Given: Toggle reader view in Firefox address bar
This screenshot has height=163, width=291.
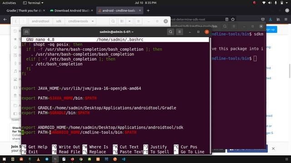Looking at the screenshot, I should point(227,19).
